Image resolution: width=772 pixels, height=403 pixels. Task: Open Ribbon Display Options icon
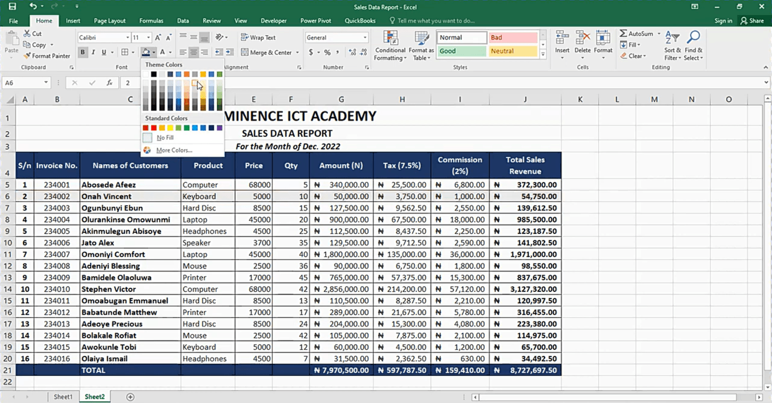(695, 7)
